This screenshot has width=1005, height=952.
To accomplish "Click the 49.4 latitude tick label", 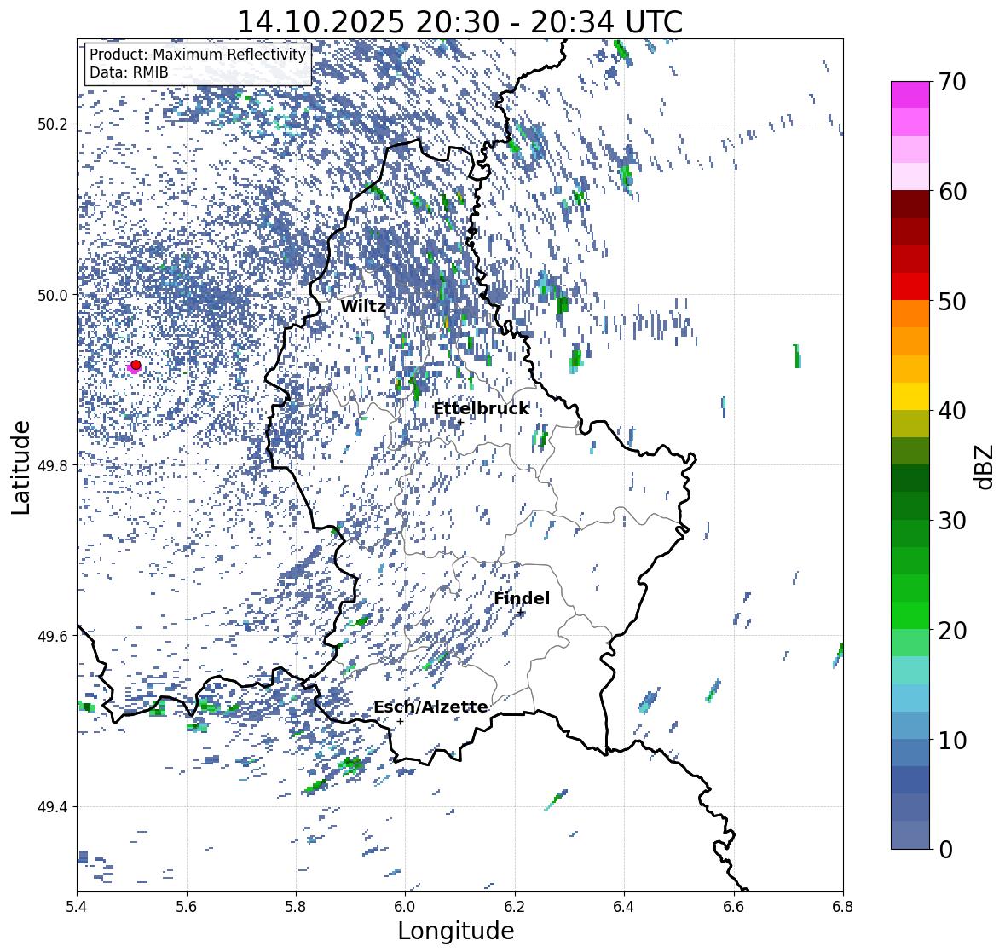I will [x=53, y=807].
